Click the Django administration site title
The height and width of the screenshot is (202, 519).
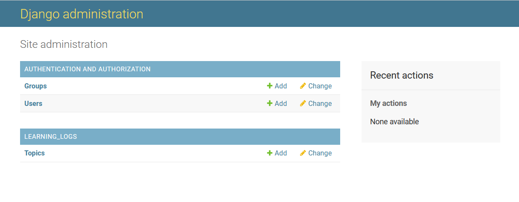coord(82,14)
